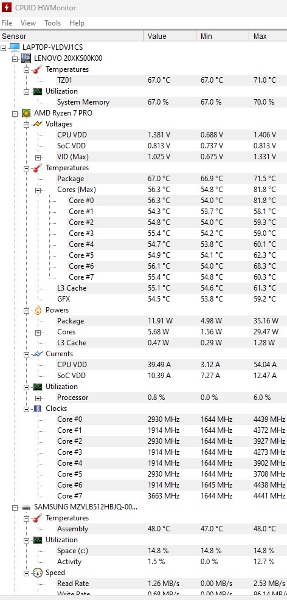Collapse the AMD Ryzen 7 PRO node
This screenshot has width=287, height=600.
coord(15,114)
